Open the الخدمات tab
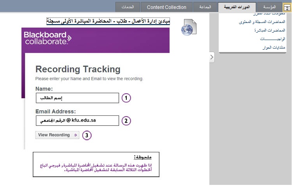 pyautogui.click(x=127, y=7)
